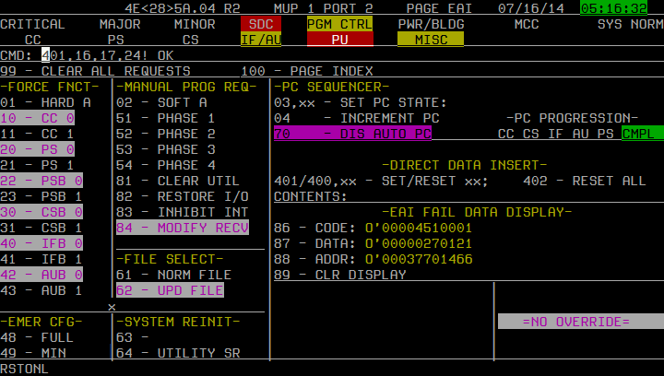Select 11 - CC 1 entry
The image size is (664, 376).
[37, 134]
